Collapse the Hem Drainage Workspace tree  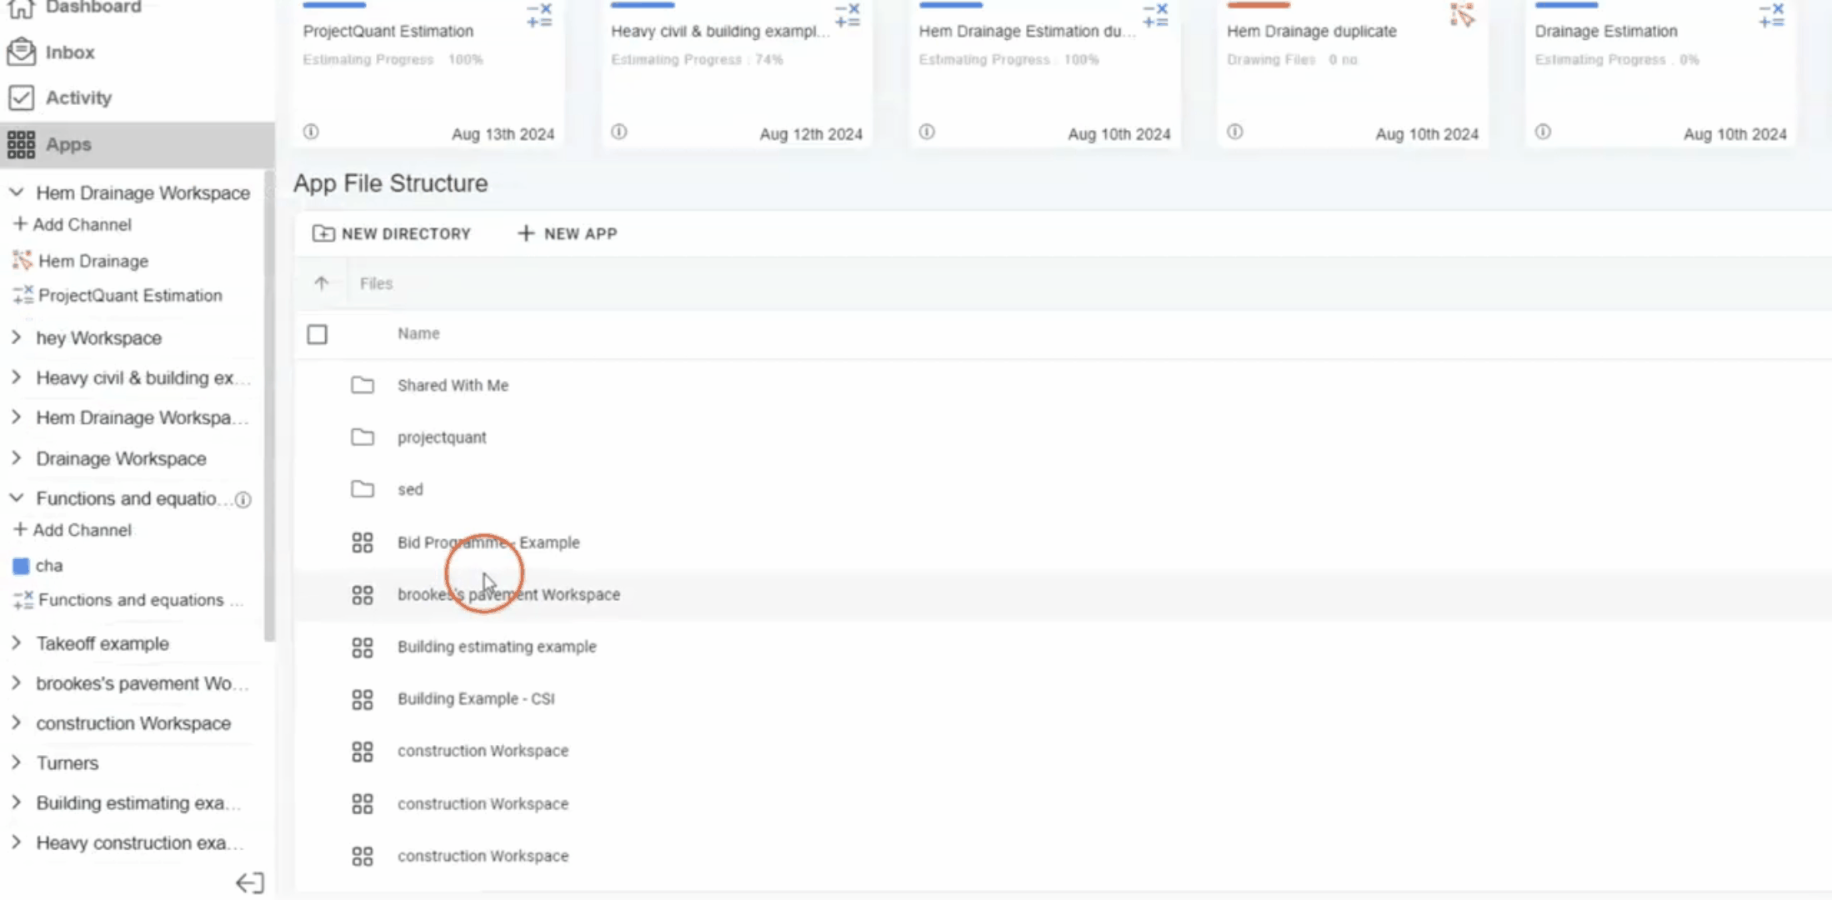click(16, 192)
